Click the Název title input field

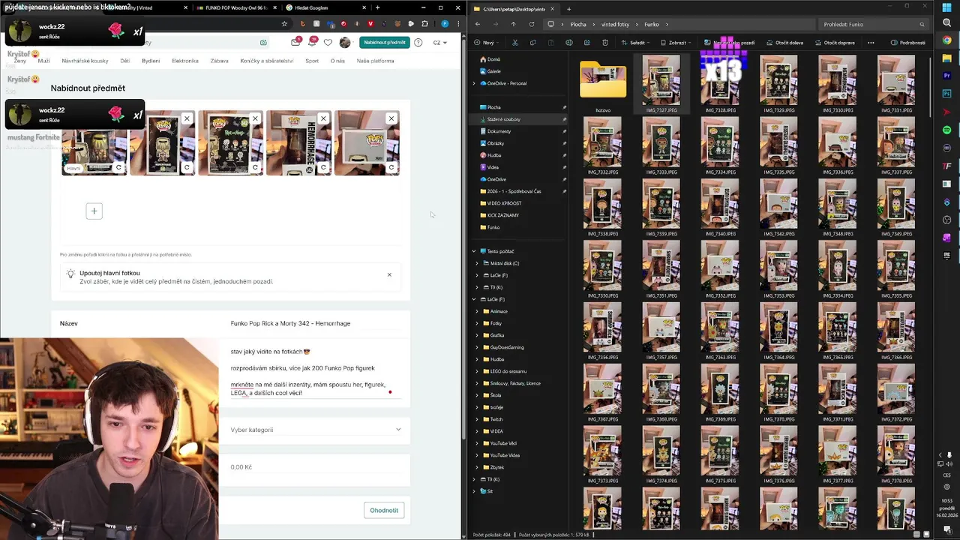tap(316, 323)
